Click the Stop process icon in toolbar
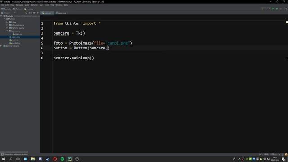288x162 pixels. coord(281,9)
